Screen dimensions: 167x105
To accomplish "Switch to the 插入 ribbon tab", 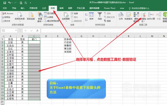I will [x=23, y=8].
